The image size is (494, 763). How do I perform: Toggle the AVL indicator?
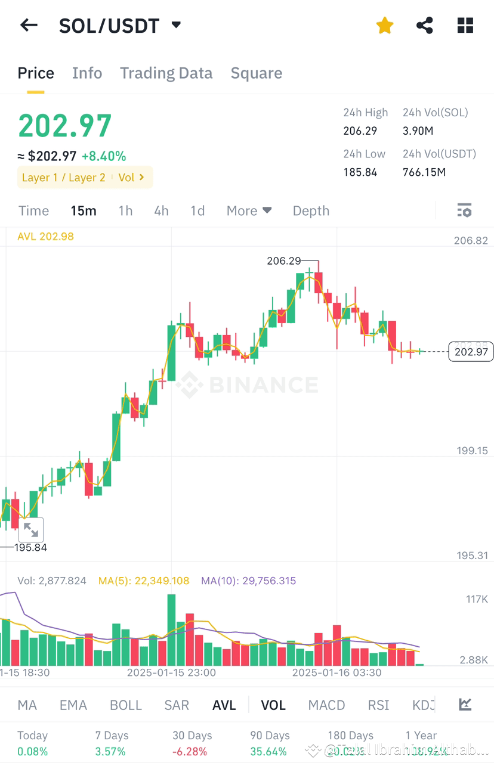pos(224,705)
